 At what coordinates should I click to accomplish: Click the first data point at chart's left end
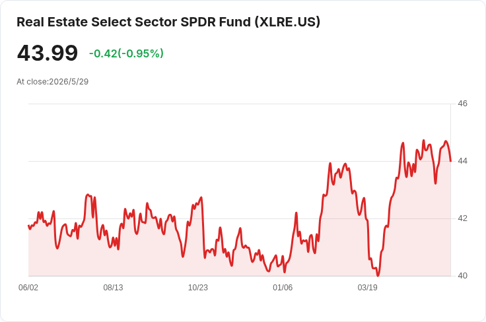coord(29,226)
